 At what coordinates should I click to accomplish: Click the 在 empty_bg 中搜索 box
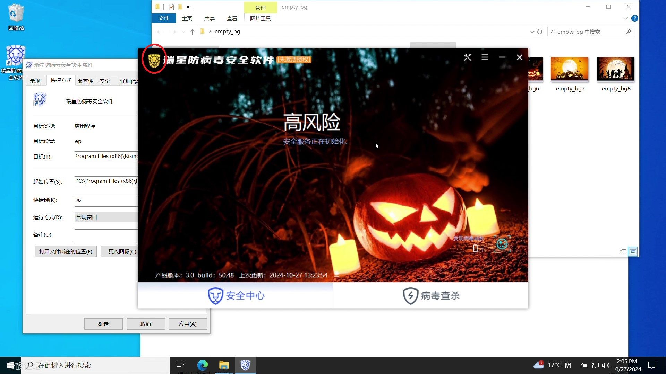(x=591, y=32)
